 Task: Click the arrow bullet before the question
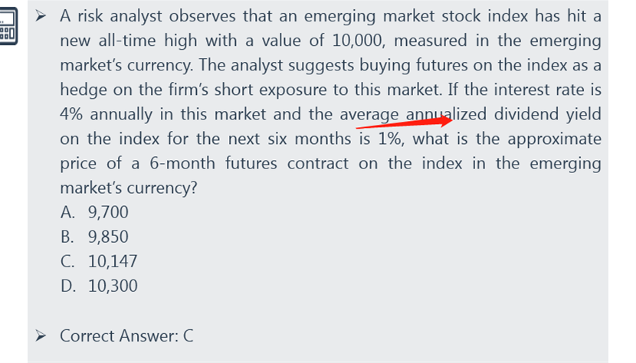(x=41, y=16)
